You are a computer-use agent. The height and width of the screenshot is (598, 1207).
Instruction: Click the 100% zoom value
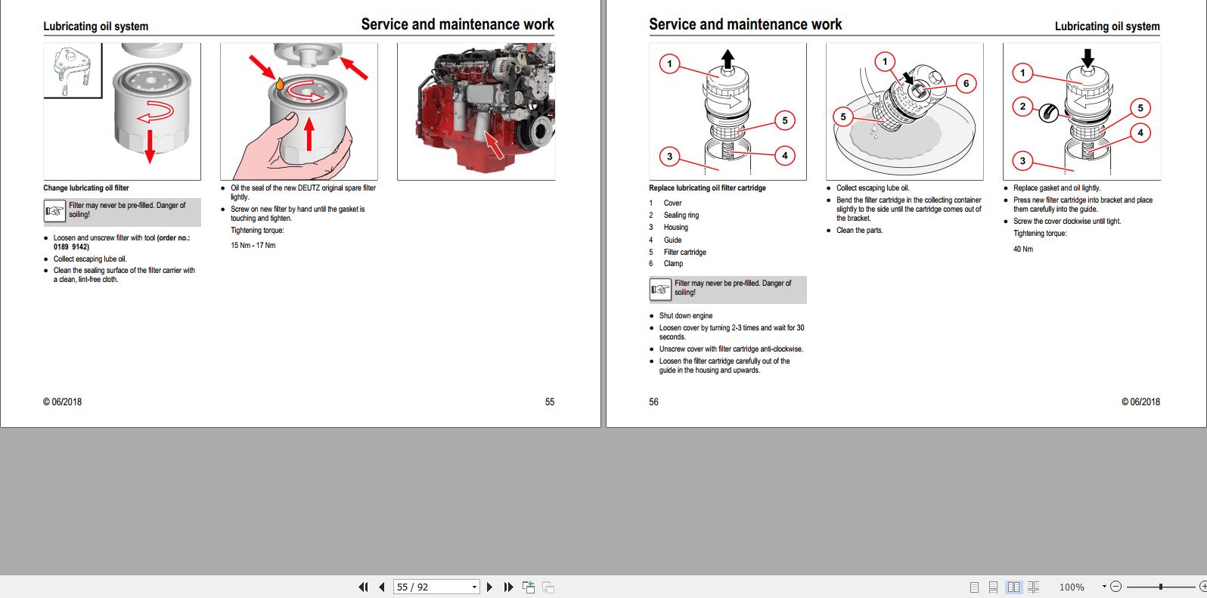[x=1072, y=587]
